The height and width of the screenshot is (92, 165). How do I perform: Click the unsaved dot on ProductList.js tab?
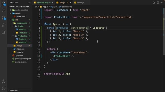(53, 3)
